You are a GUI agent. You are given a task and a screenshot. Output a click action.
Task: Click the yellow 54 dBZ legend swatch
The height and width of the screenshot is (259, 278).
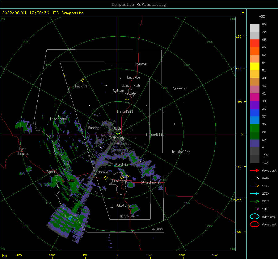point(255,66)
